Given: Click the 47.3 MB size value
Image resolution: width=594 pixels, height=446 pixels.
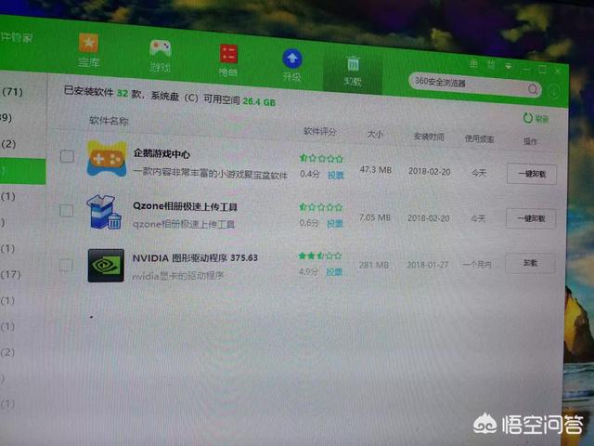Looking at the screenshot, I should tap(375, 169).
